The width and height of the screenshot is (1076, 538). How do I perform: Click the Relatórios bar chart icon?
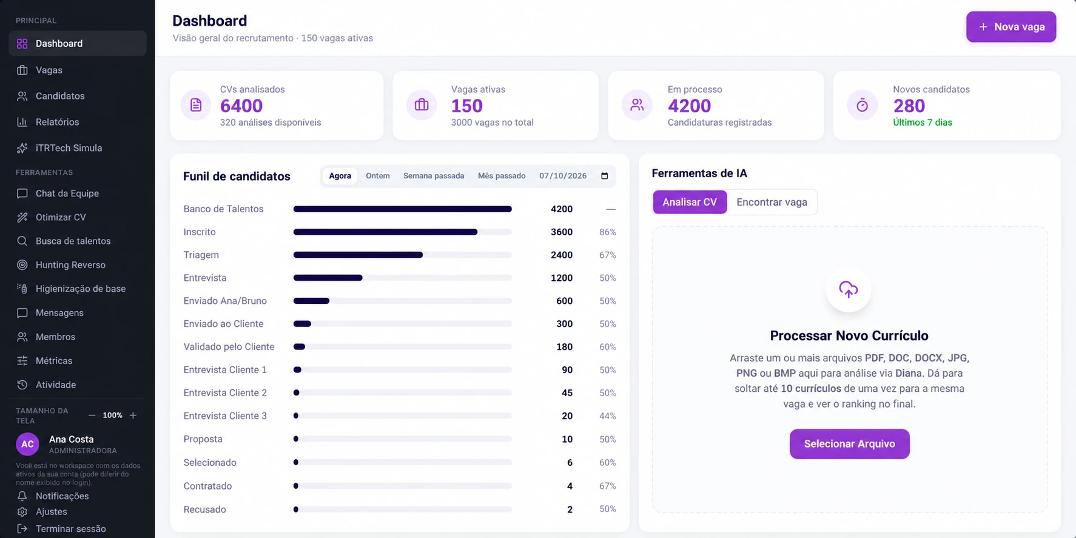tap(22, 122)
